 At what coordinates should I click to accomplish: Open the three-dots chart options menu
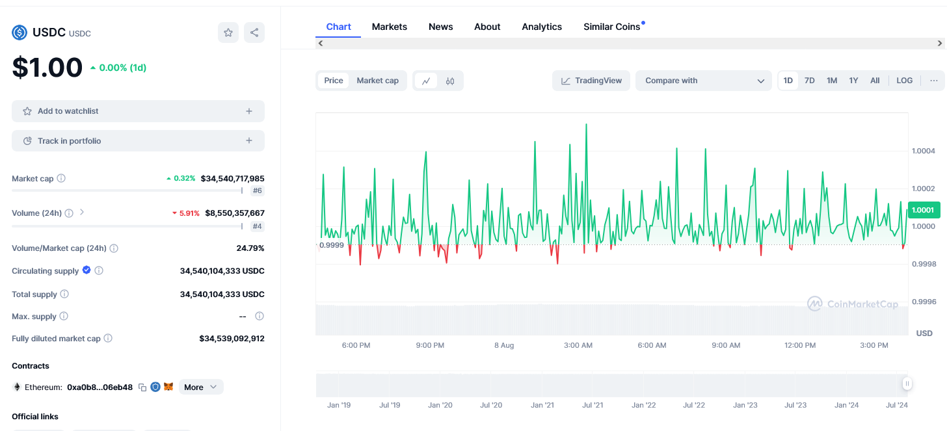point(934,81)
